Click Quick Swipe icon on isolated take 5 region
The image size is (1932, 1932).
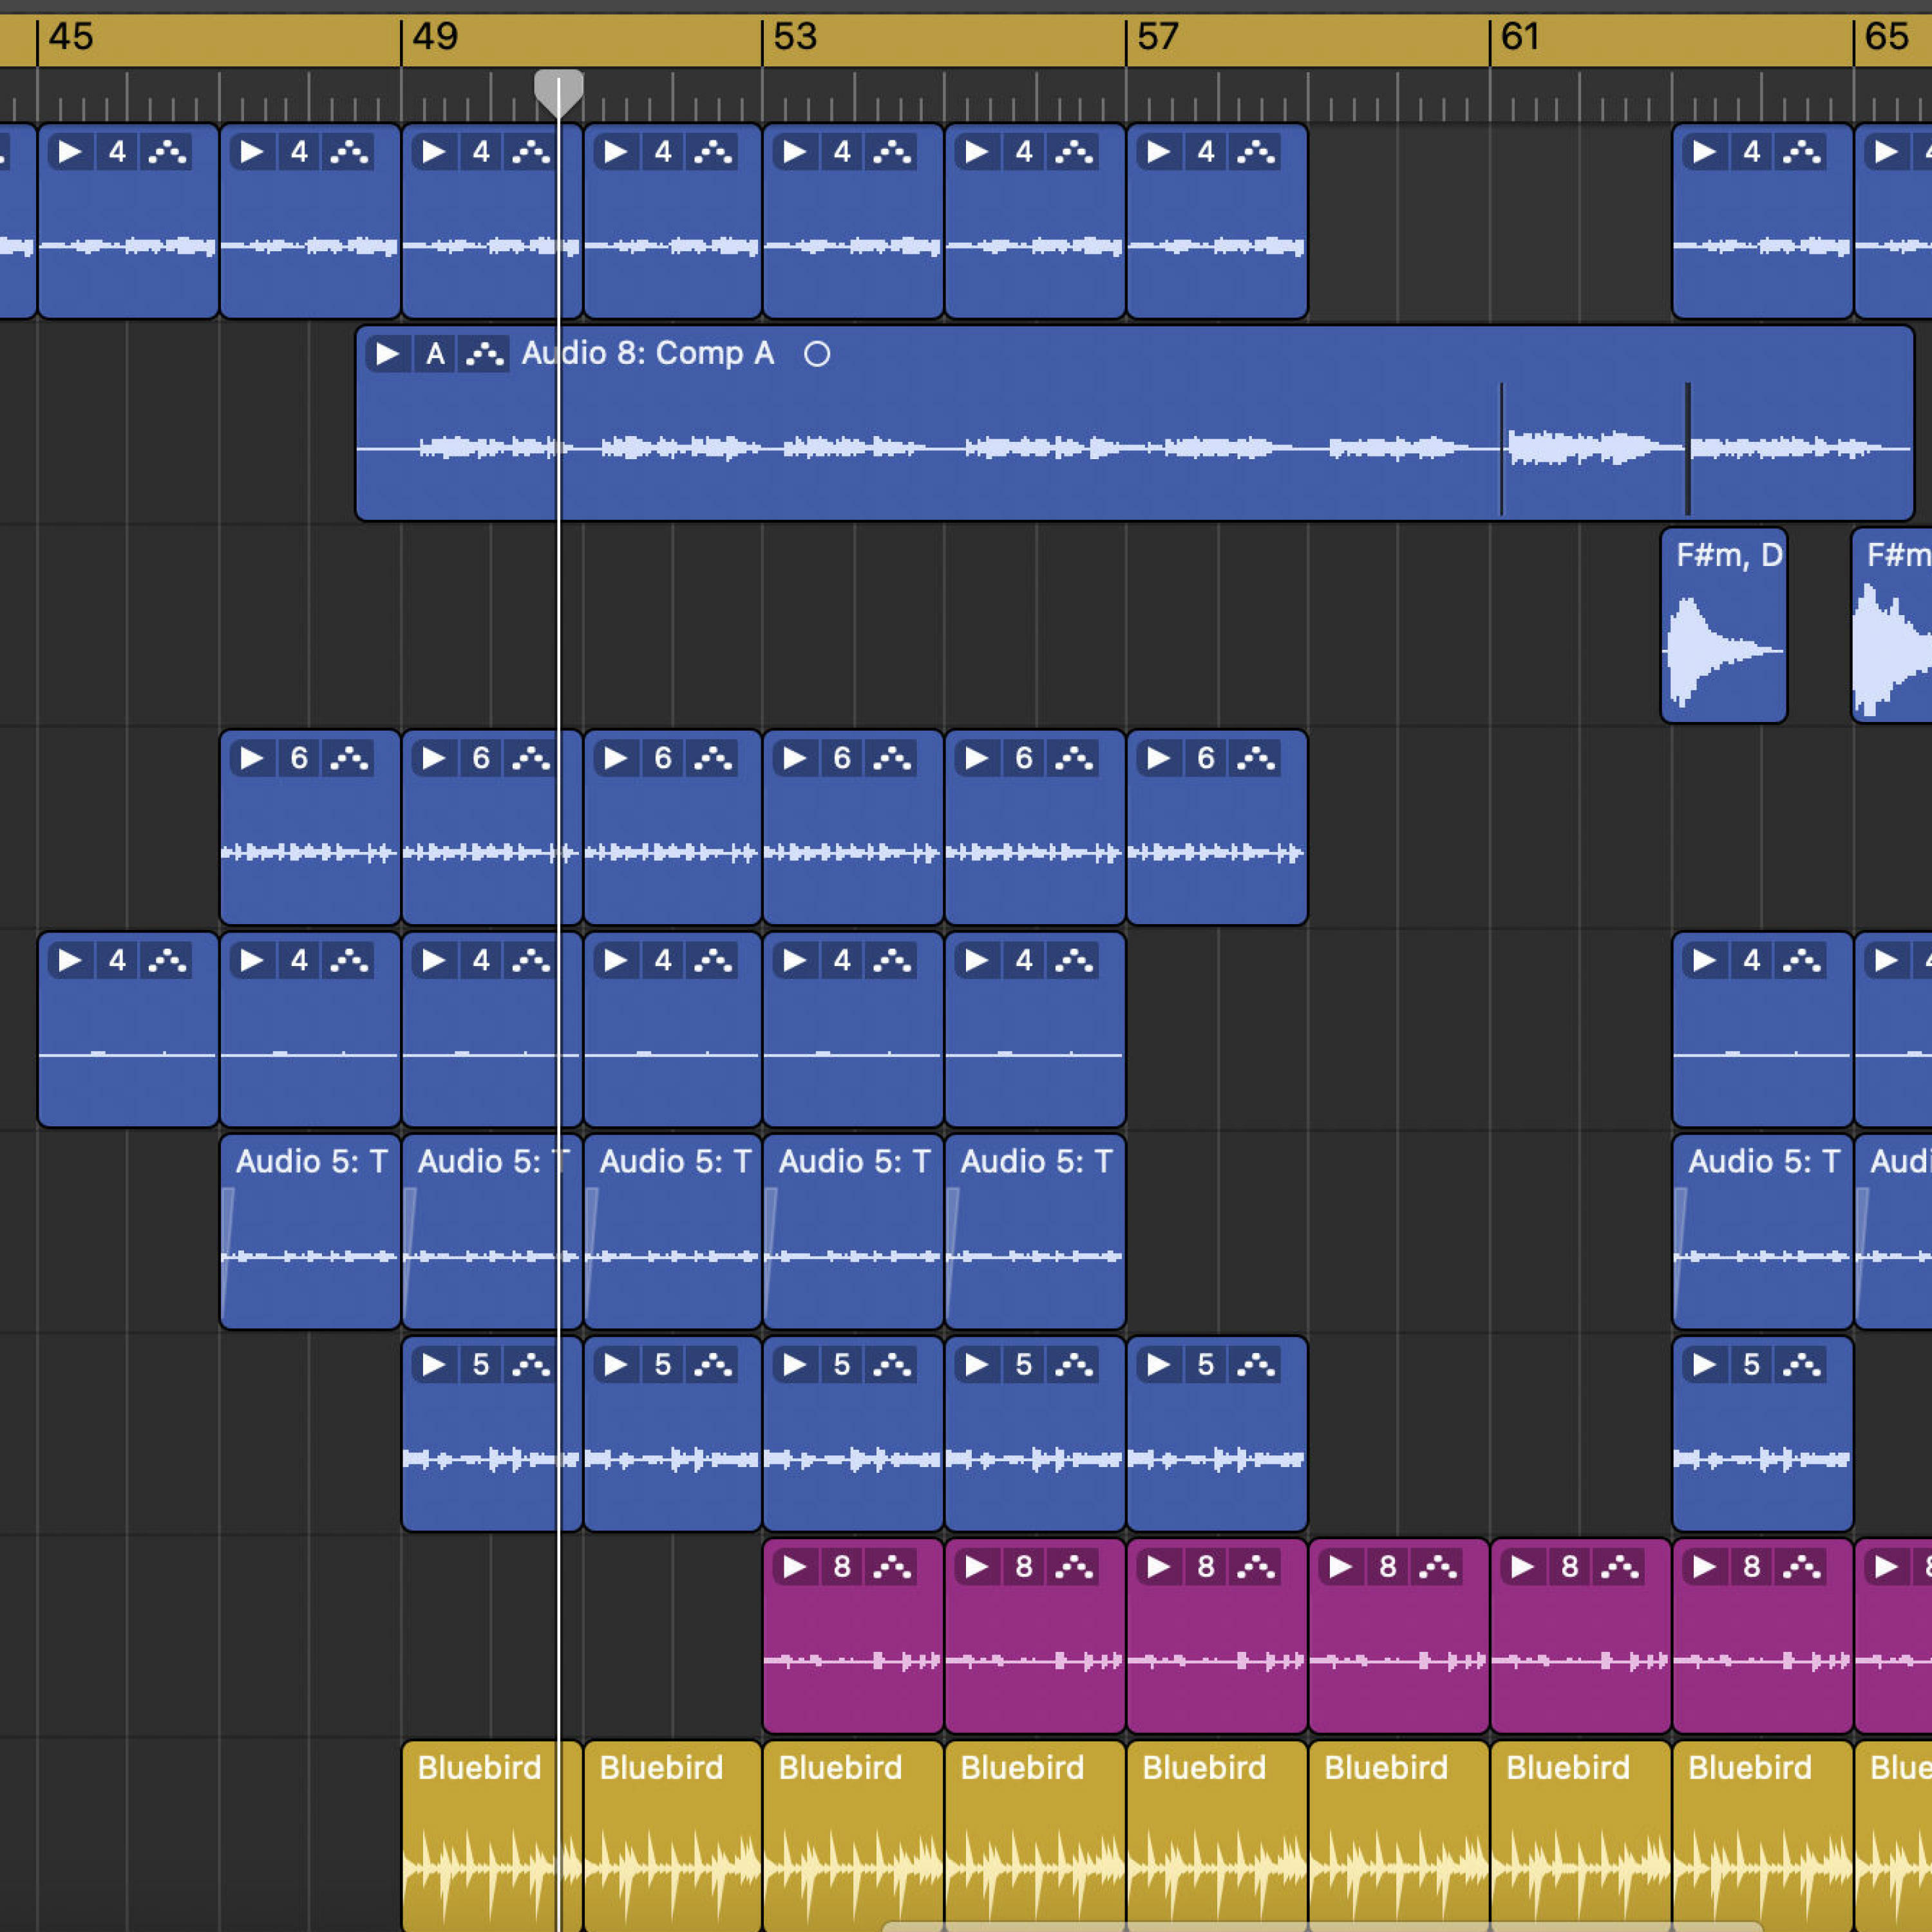(x=1801, y=1364)
